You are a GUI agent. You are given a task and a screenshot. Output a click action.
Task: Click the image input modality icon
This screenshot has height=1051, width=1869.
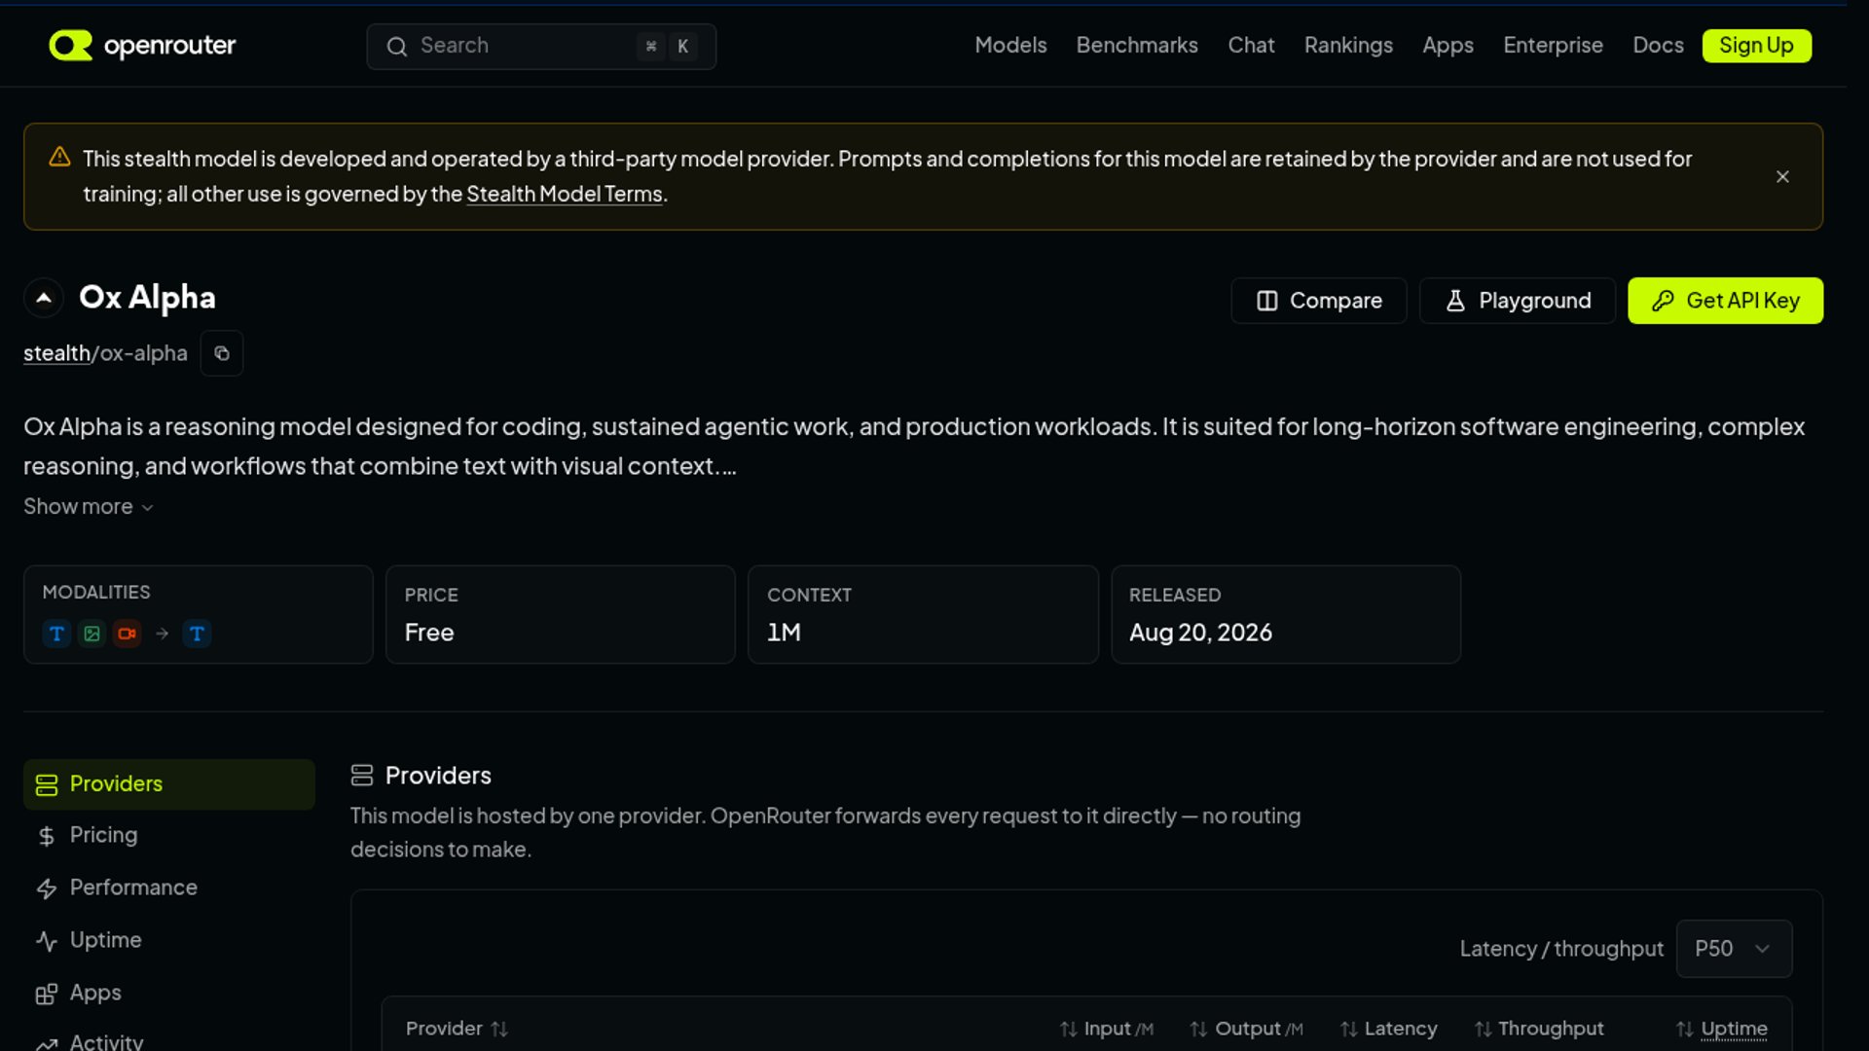pos(92,634)
